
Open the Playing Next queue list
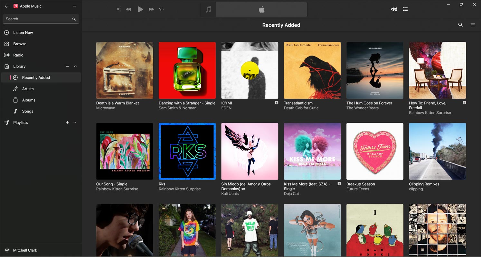coord(405,9)
